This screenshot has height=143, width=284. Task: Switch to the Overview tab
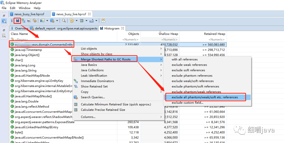click(19, 28)
